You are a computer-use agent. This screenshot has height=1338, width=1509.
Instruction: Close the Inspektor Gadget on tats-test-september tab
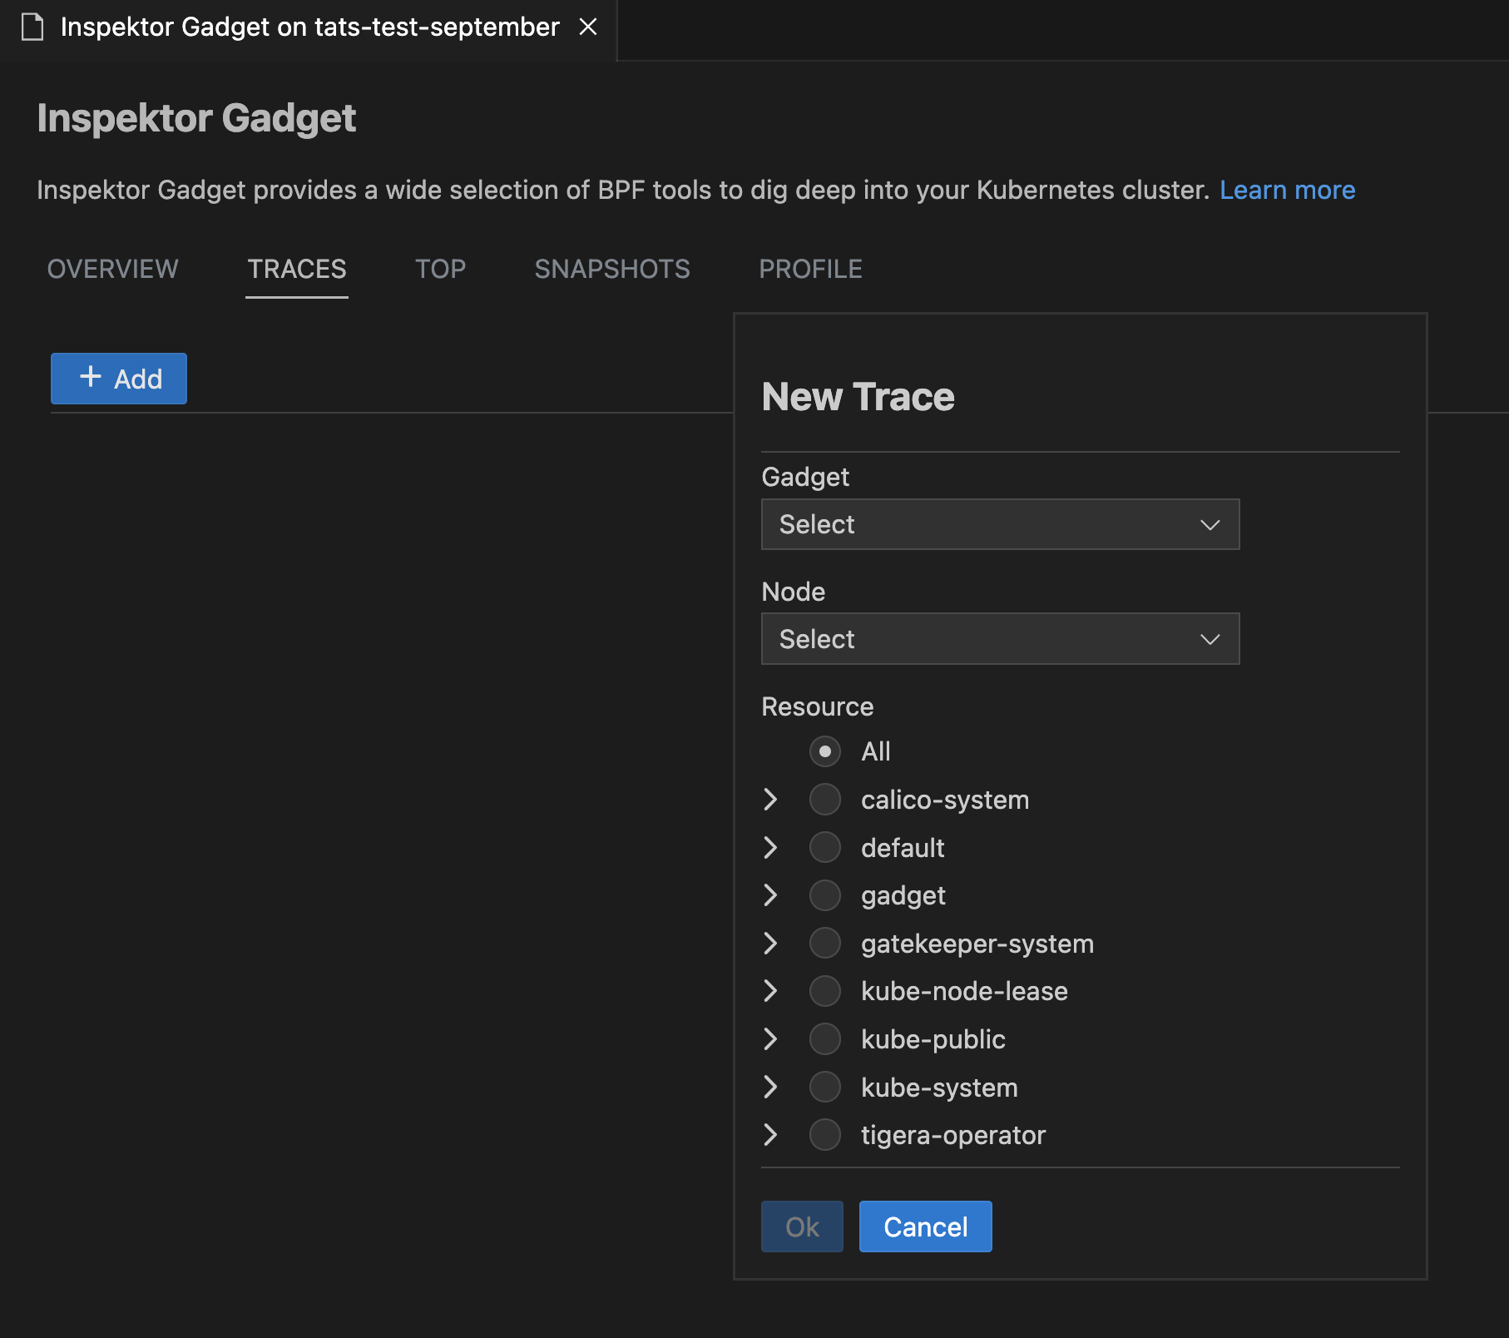[x=588, y=27]
